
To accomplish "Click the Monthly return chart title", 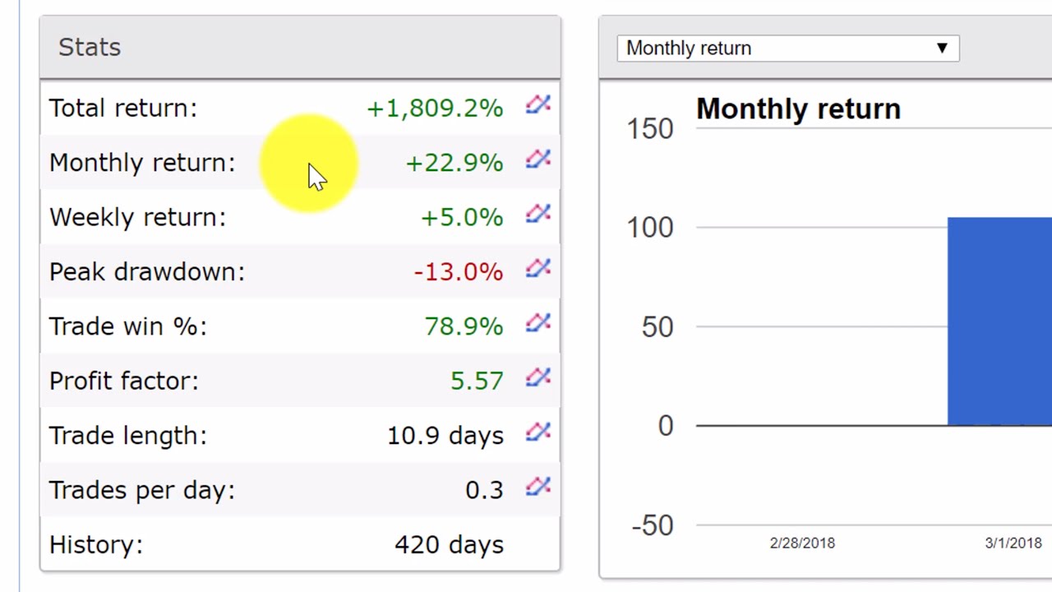I will point(798,109).
